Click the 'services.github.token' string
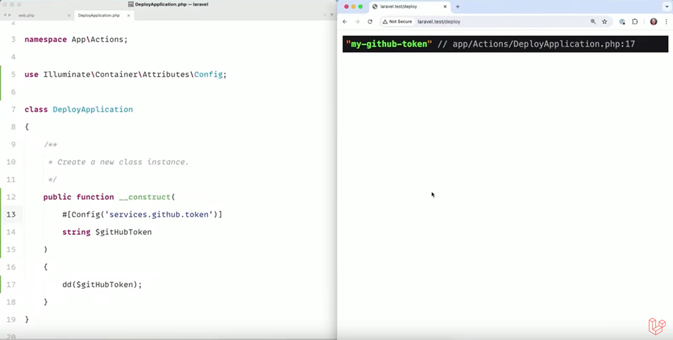The image size is (673, 340). (159, 214)
